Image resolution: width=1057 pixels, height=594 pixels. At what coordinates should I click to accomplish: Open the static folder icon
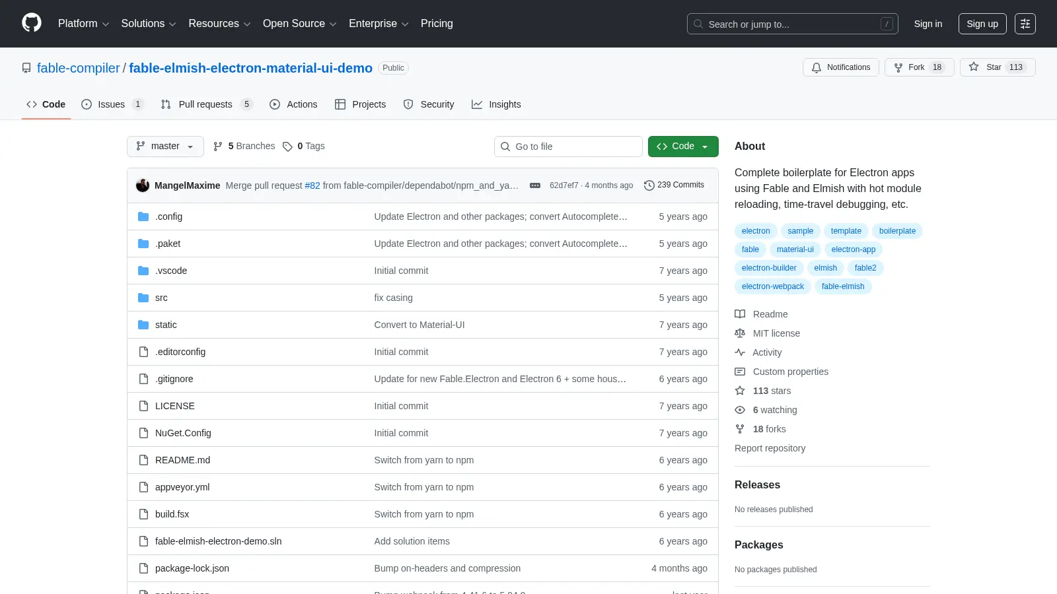click(x=143, y=325)
